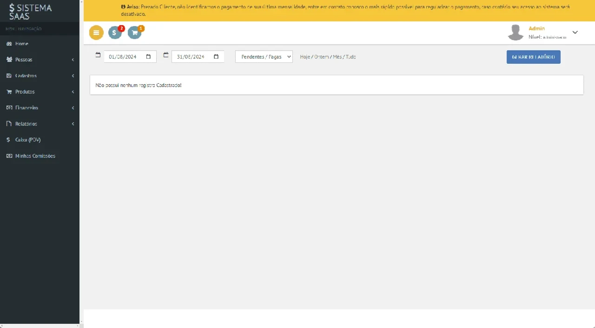Filter by Mês
Viewport: 595px width, 328px height.
337,57
